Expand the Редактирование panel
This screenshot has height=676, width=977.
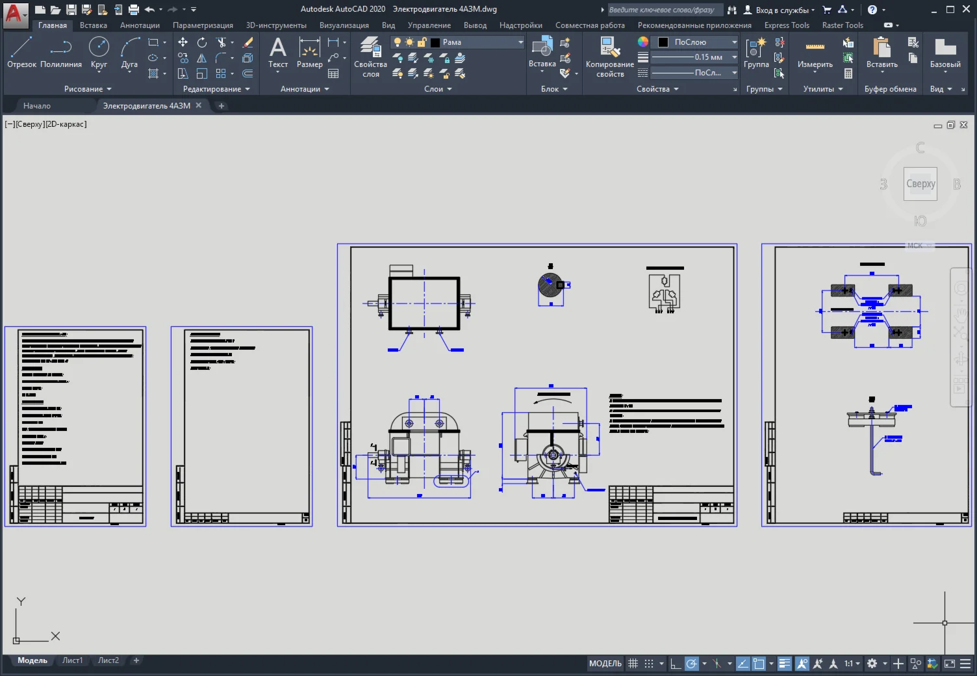click(x=216, y=89)
